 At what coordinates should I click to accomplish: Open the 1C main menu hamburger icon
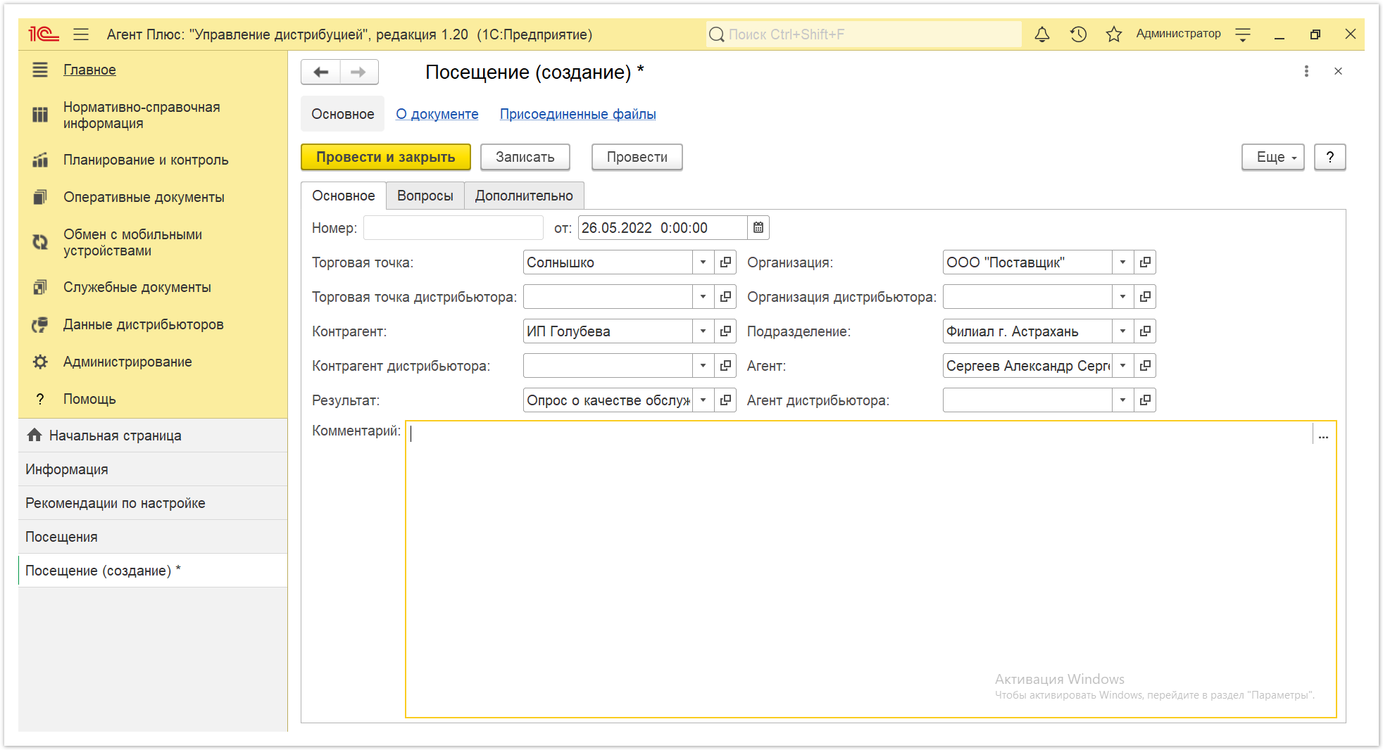pyautogui.click(x=81, y=34)
